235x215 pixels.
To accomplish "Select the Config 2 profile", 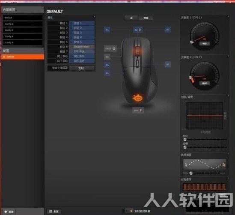I will [23, 24].
